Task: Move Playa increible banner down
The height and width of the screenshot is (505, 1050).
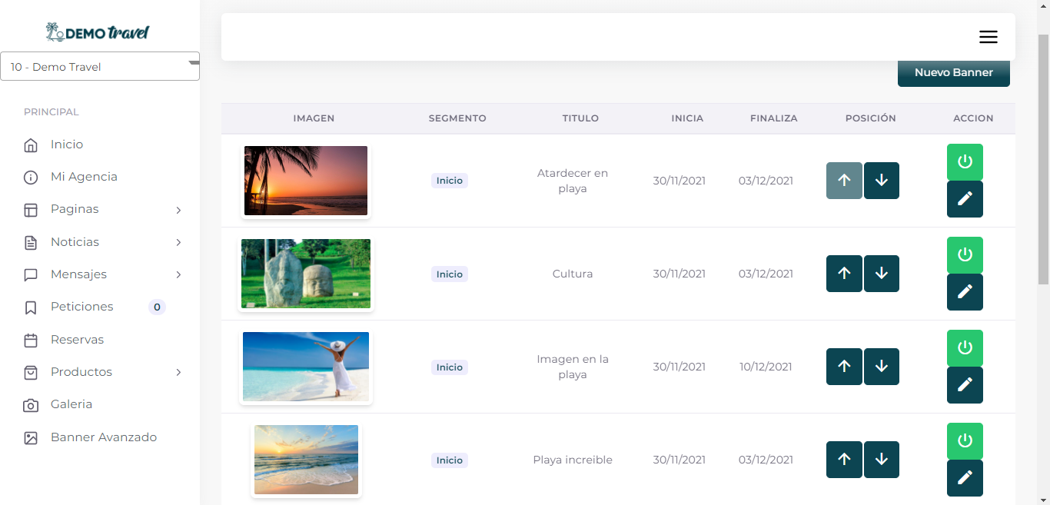Action: tap(882, 460)
